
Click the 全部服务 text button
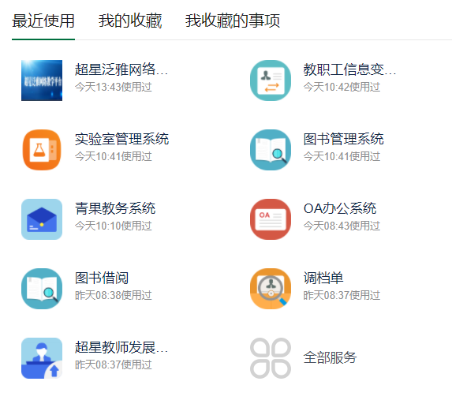tap(330, 358)
